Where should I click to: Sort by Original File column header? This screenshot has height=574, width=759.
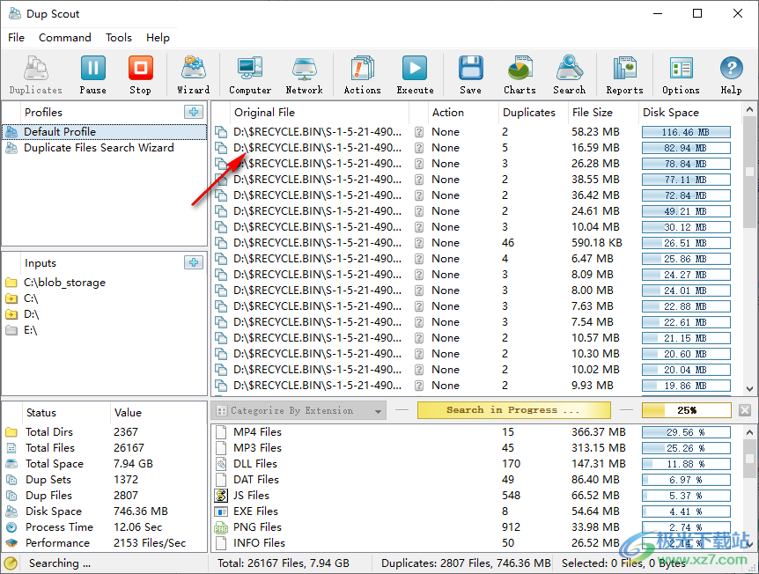(x=319, y=113)
